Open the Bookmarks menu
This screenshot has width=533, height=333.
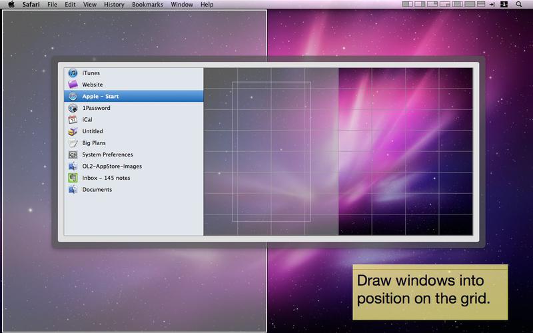point(147,5)
